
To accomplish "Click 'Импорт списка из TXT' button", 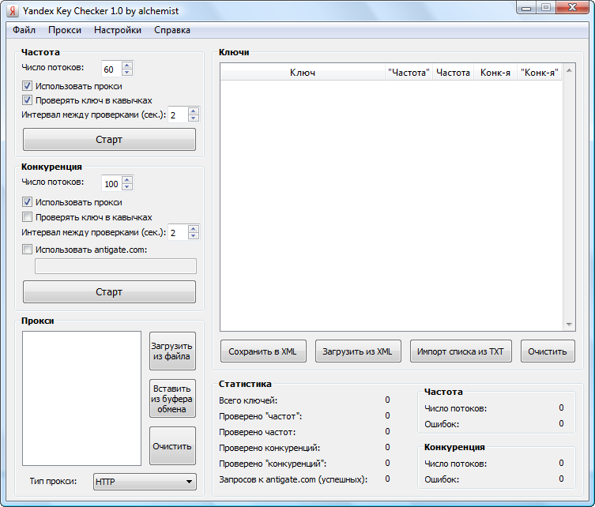I will 461,351.
